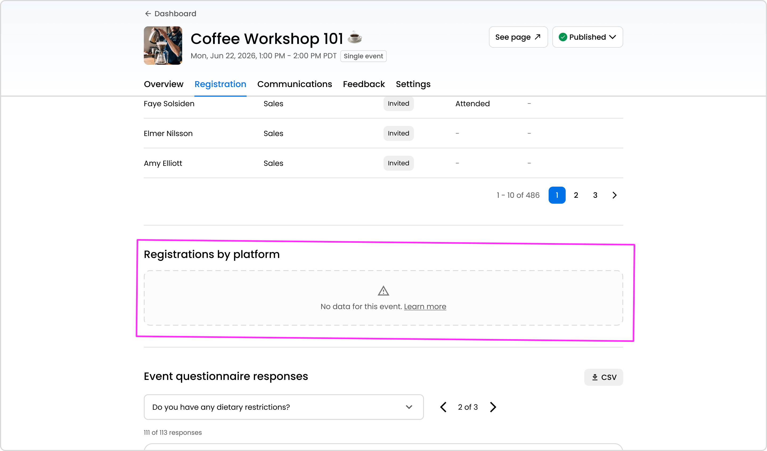Open See page external link button
Image resolution: width=767 pixels, height=451 pixels.
[x=518, y=37]
